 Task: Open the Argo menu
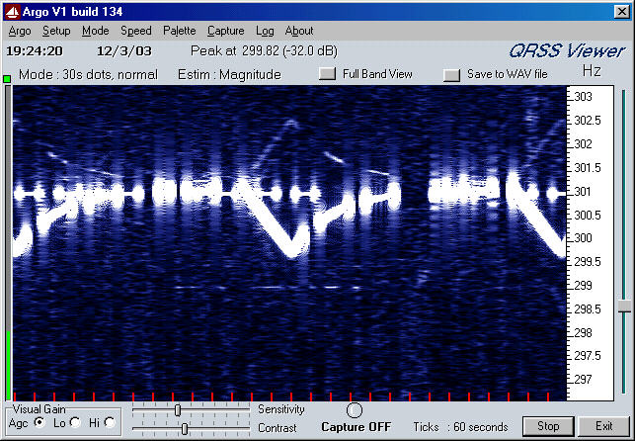(19, 31)
